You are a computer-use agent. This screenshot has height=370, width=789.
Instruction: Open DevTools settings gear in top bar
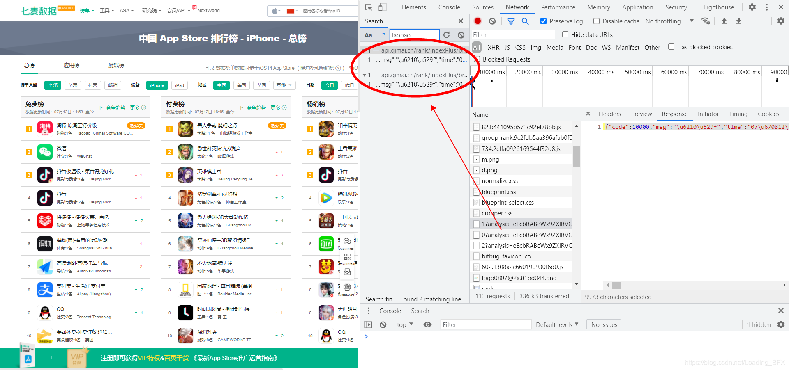(x=752, y=7)
